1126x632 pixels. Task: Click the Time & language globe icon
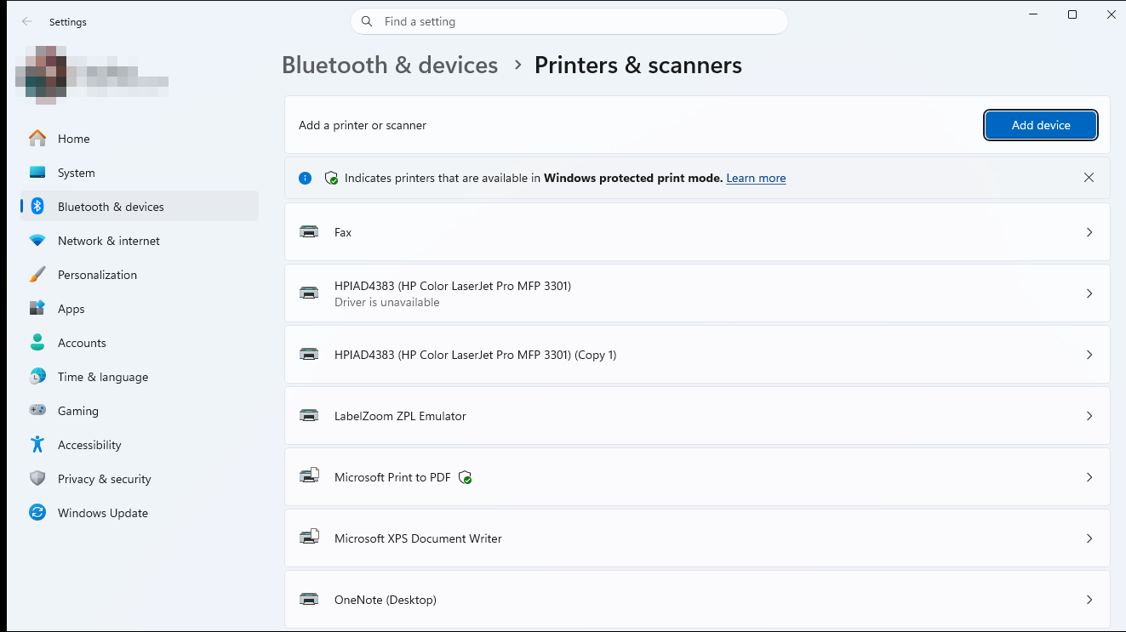37,377
